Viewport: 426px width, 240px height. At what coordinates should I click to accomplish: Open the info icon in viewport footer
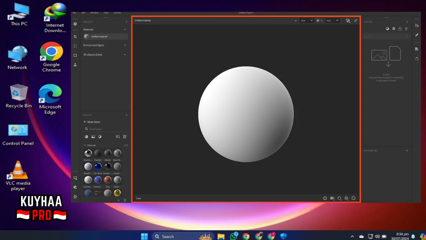325,198
